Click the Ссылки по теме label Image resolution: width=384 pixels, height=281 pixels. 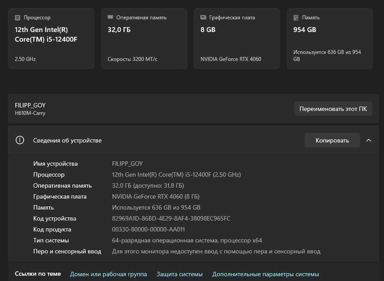pos(38,274)
